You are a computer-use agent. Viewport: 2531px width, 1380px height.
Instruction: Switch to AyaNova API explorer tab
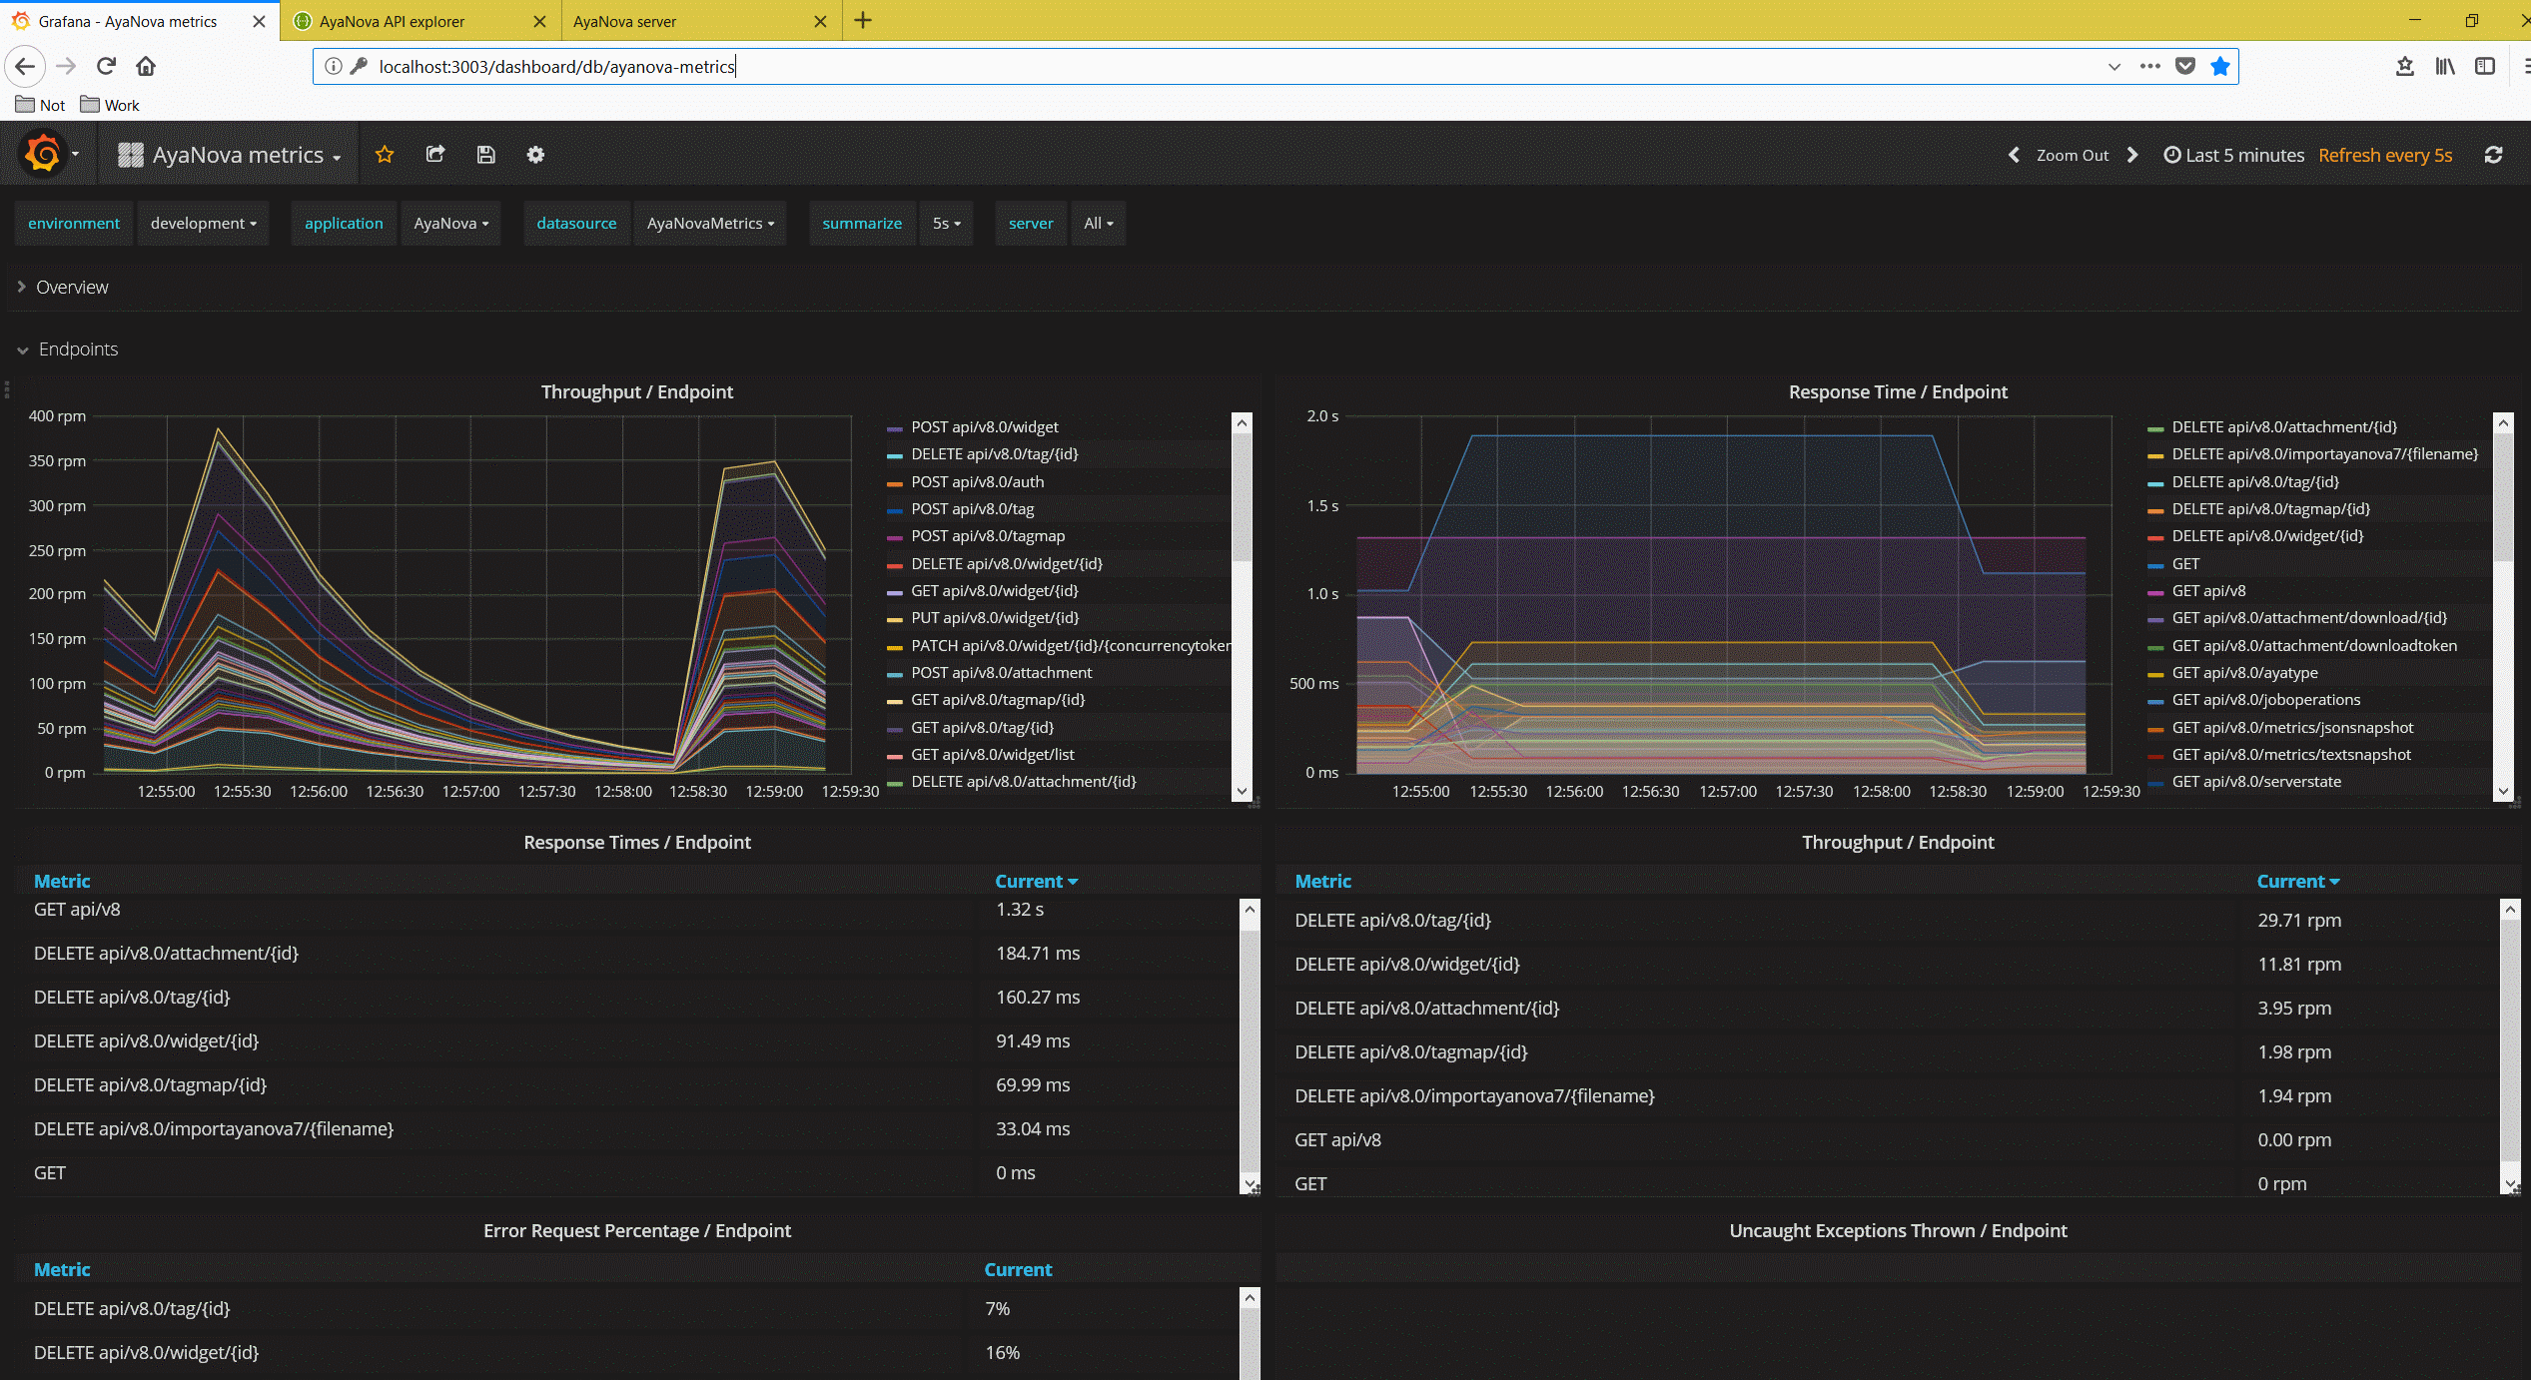(x=420, y=21)
